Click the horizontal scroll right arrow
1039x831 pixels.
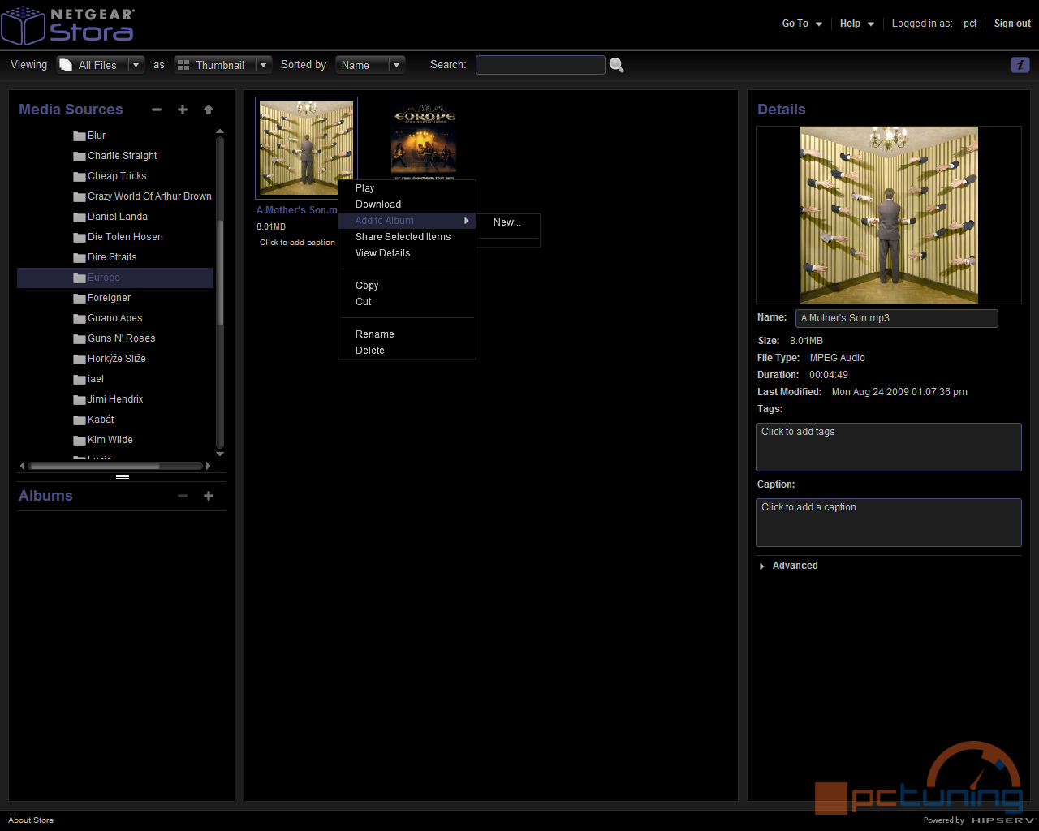(x=209, y=466)
